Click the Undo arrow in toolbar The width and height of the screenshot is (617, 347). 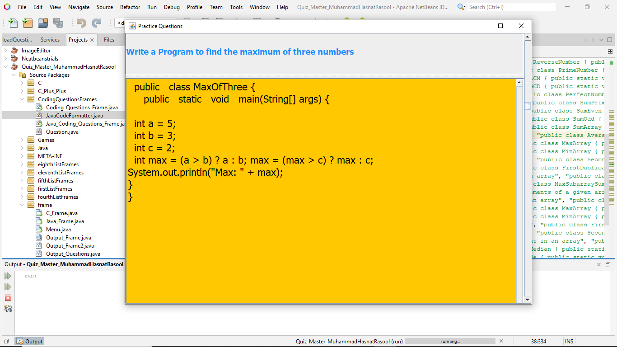pos(81,23)
